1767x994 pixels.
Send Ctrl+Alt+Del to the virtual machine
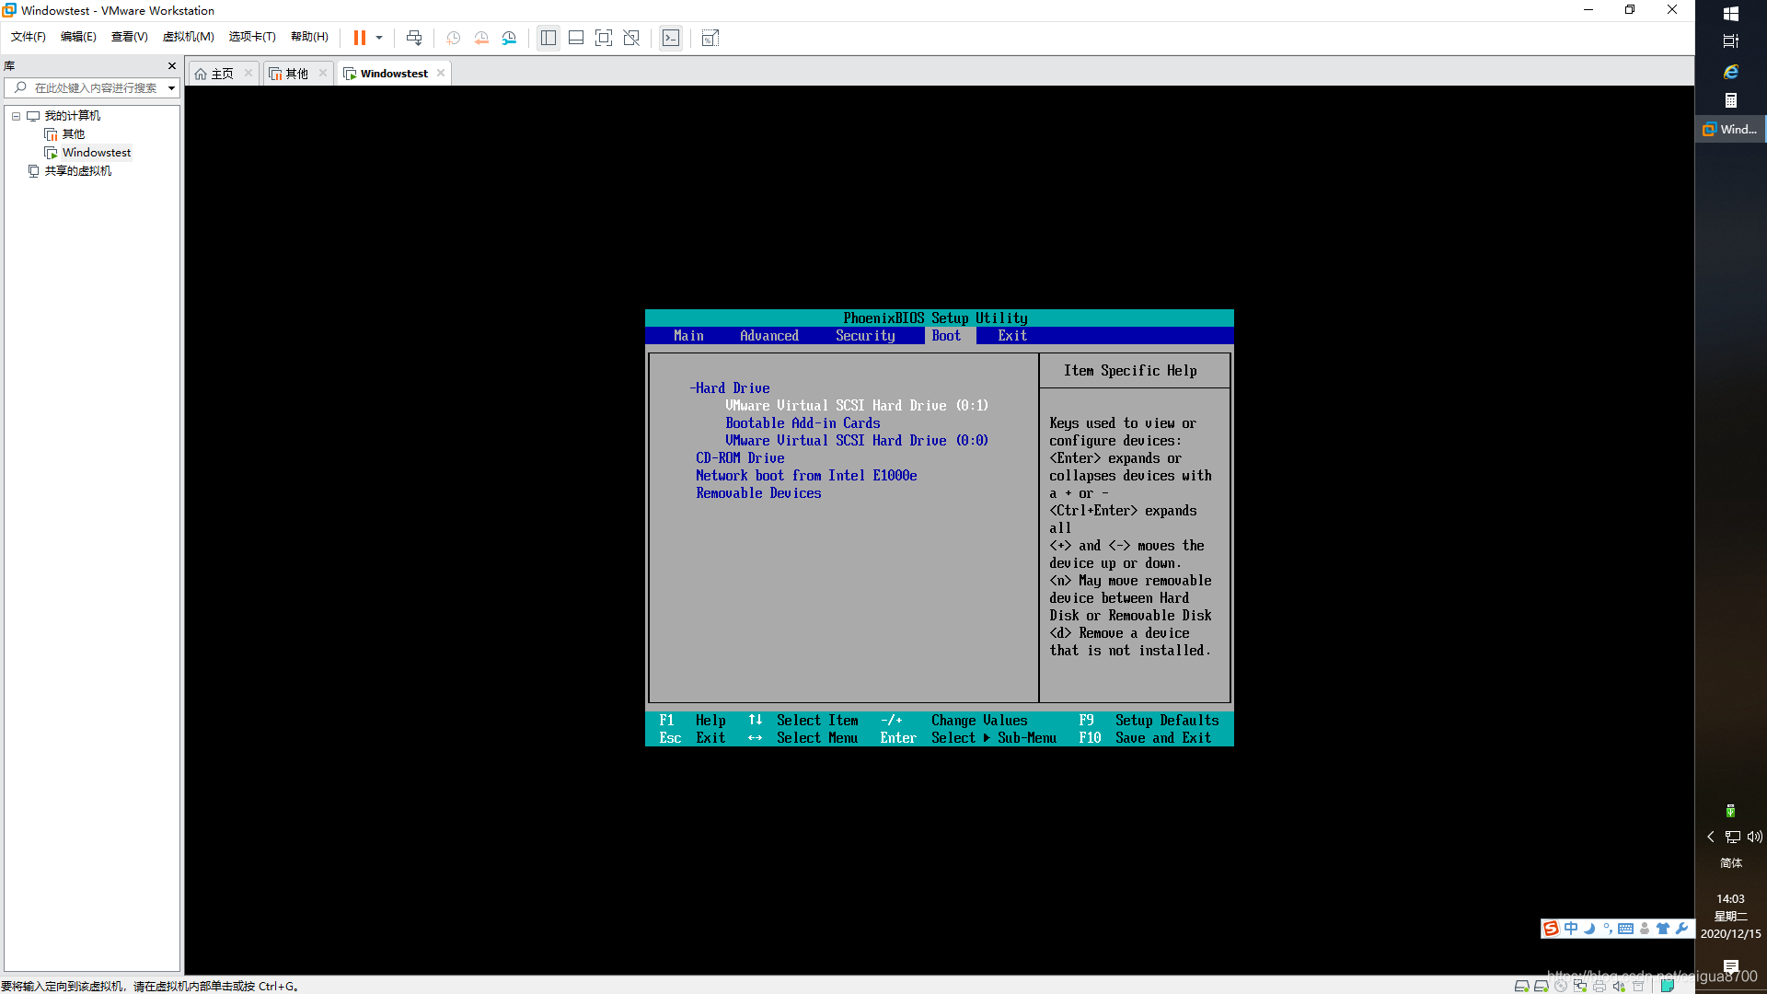coord(414,38)
